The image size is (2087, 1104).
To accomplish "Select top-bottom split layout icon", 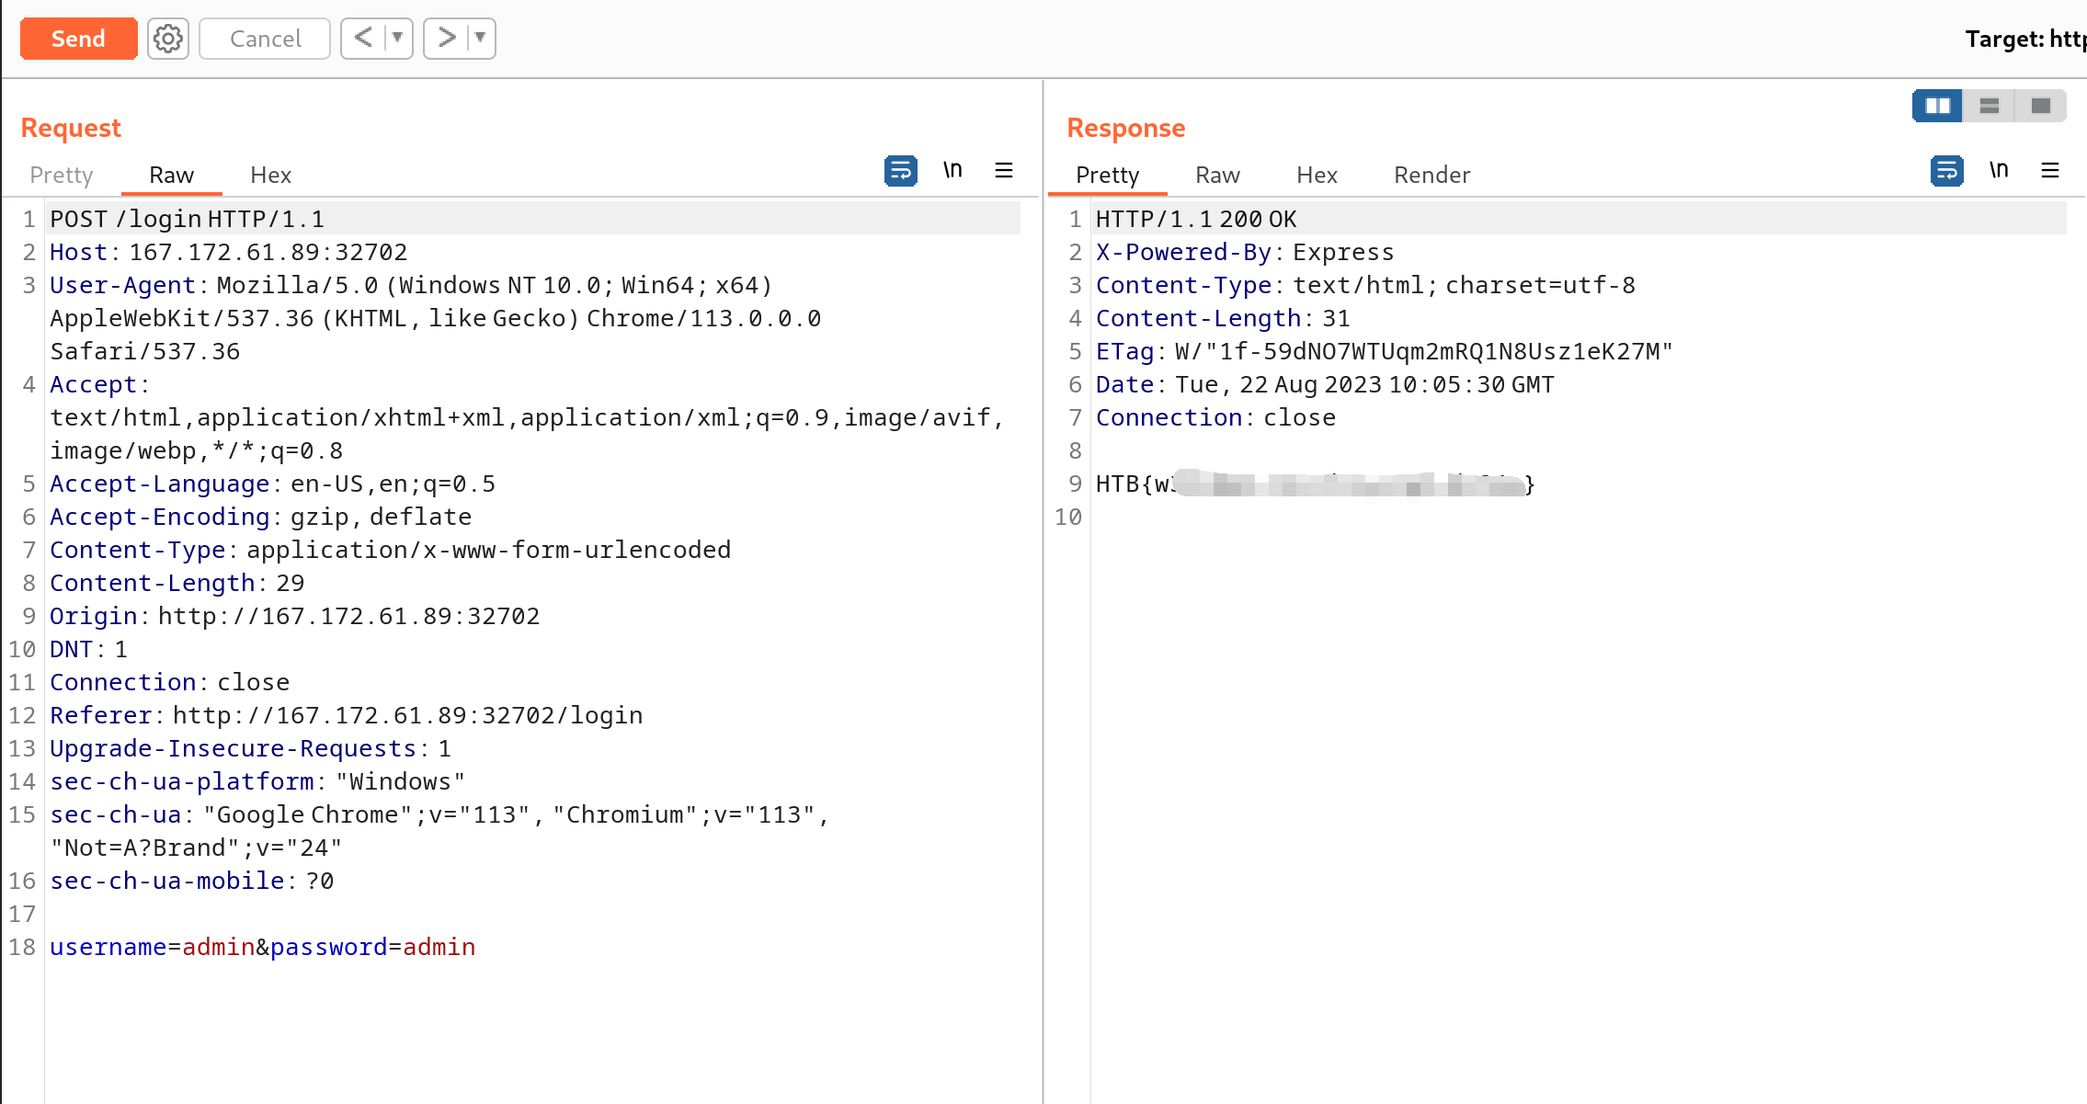I will point(1990,106).
